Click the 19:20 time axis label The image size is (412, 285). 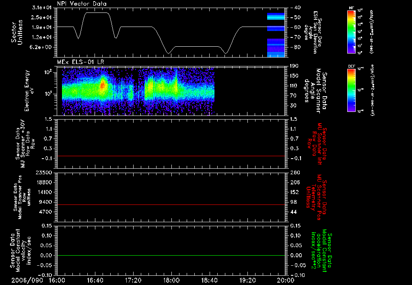click(x=247, y=280)
